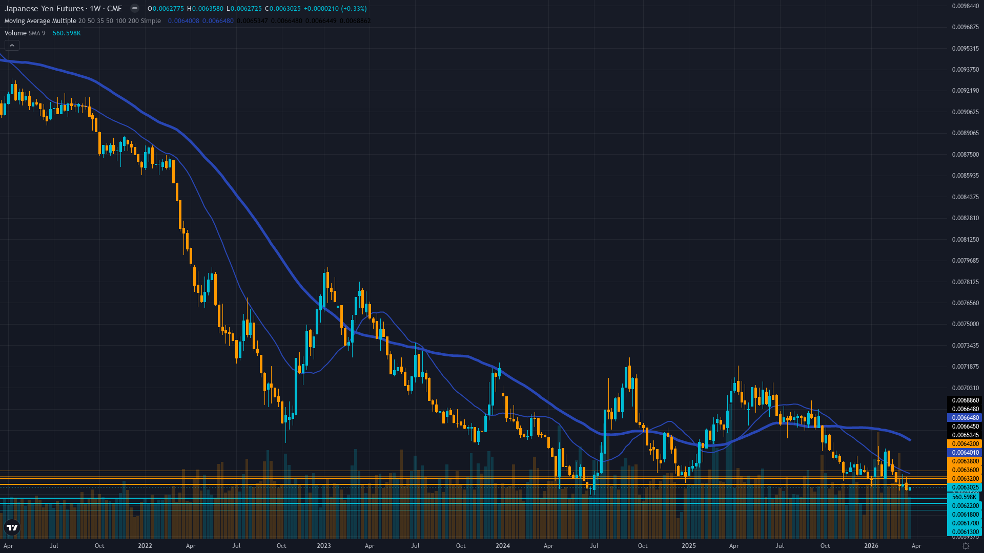The image size is (984, 553).
Task: Select the Japanese Yen Futures symbol title
Action: [64, 9]
